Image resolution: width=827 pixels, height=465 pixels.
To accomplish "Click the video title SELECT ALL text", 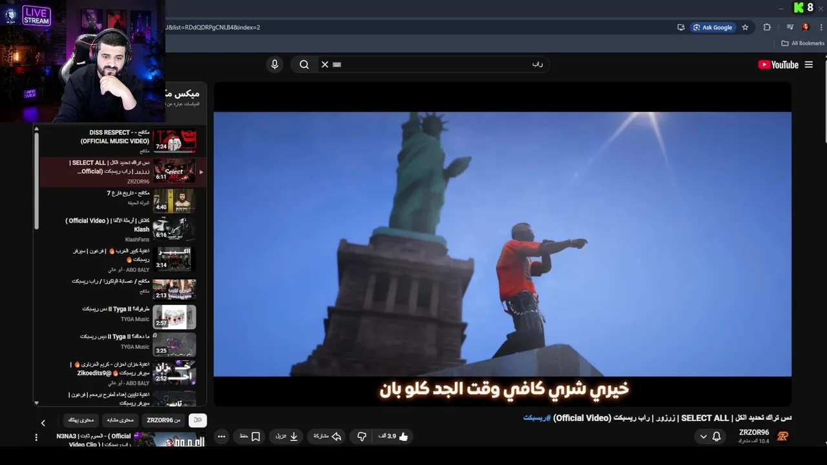I will 705,418.
